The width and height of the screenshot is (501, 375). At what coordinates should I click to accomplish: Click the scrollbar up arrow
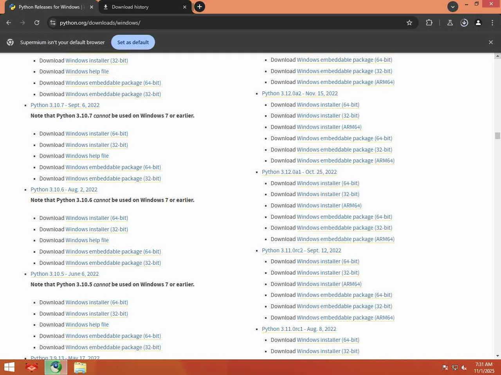(x=497, y=56)
